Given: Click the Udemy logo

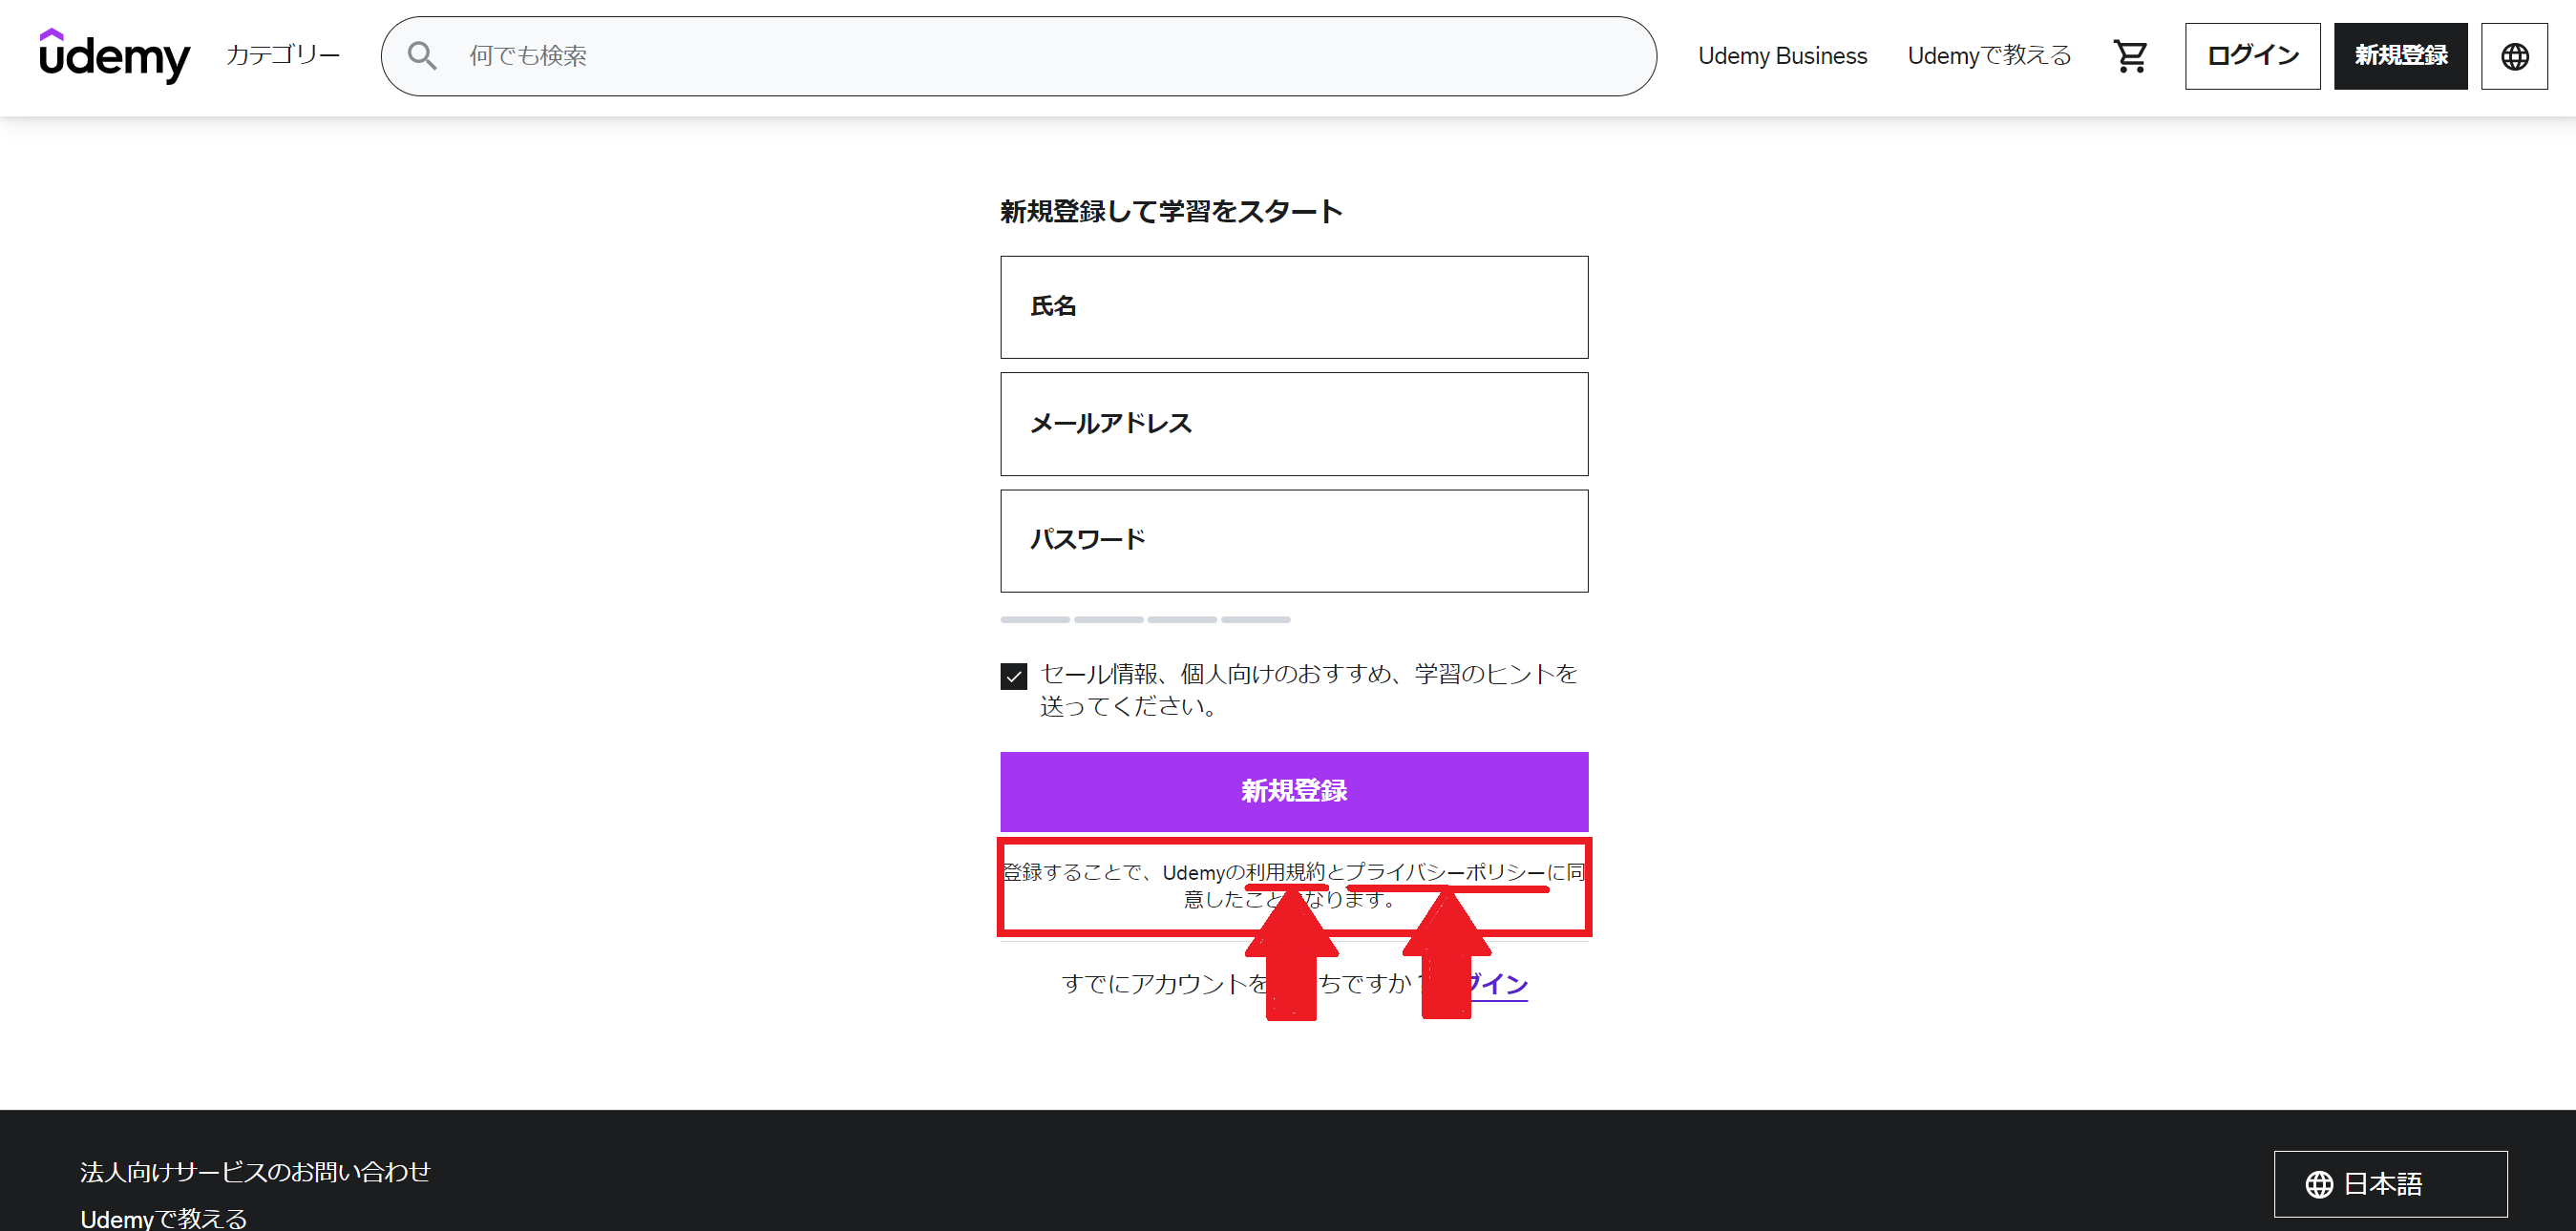Looking at the screenshot, I should point(114,56).
